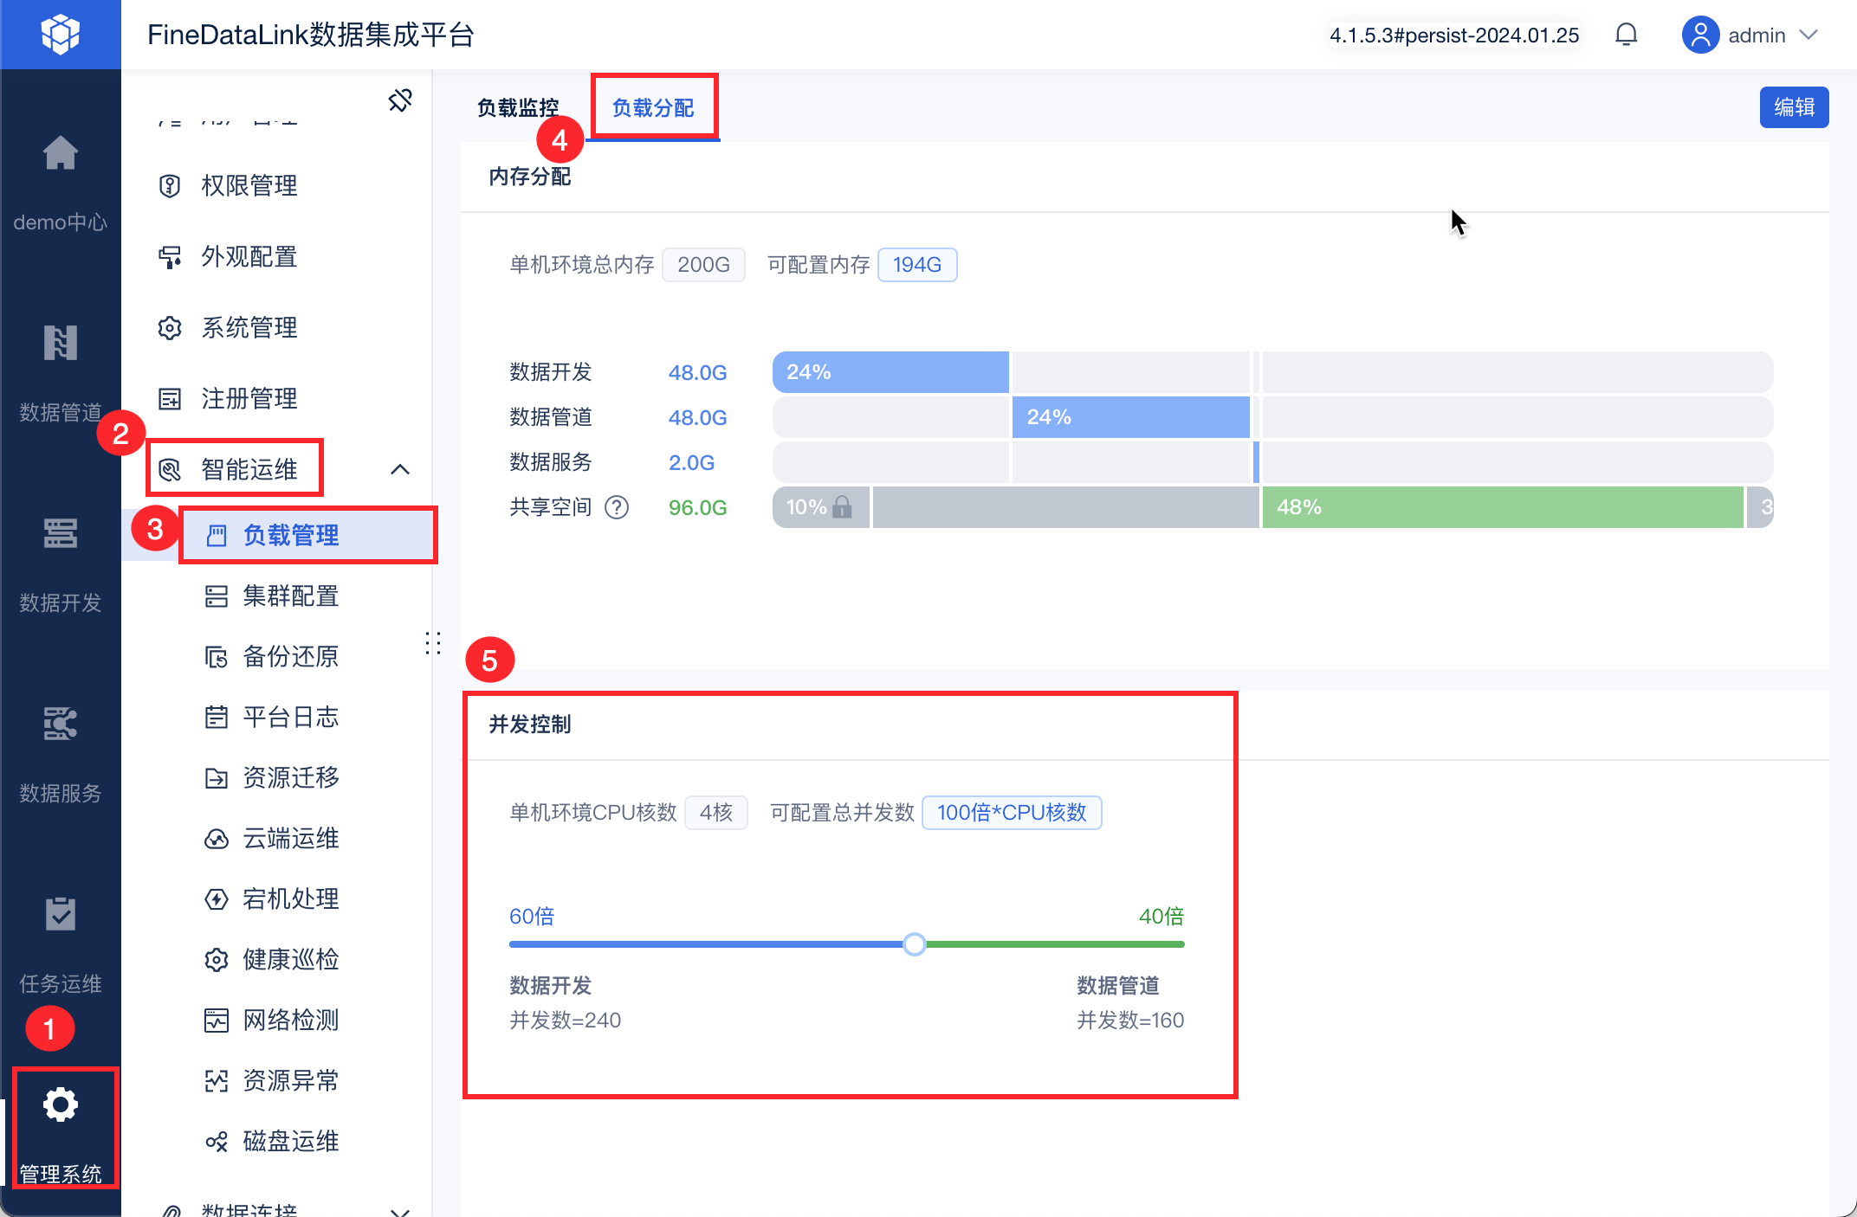Expand the 数据连接 menu chevron
This screenshot has width=1857, height=1217.
(400, 1211)
